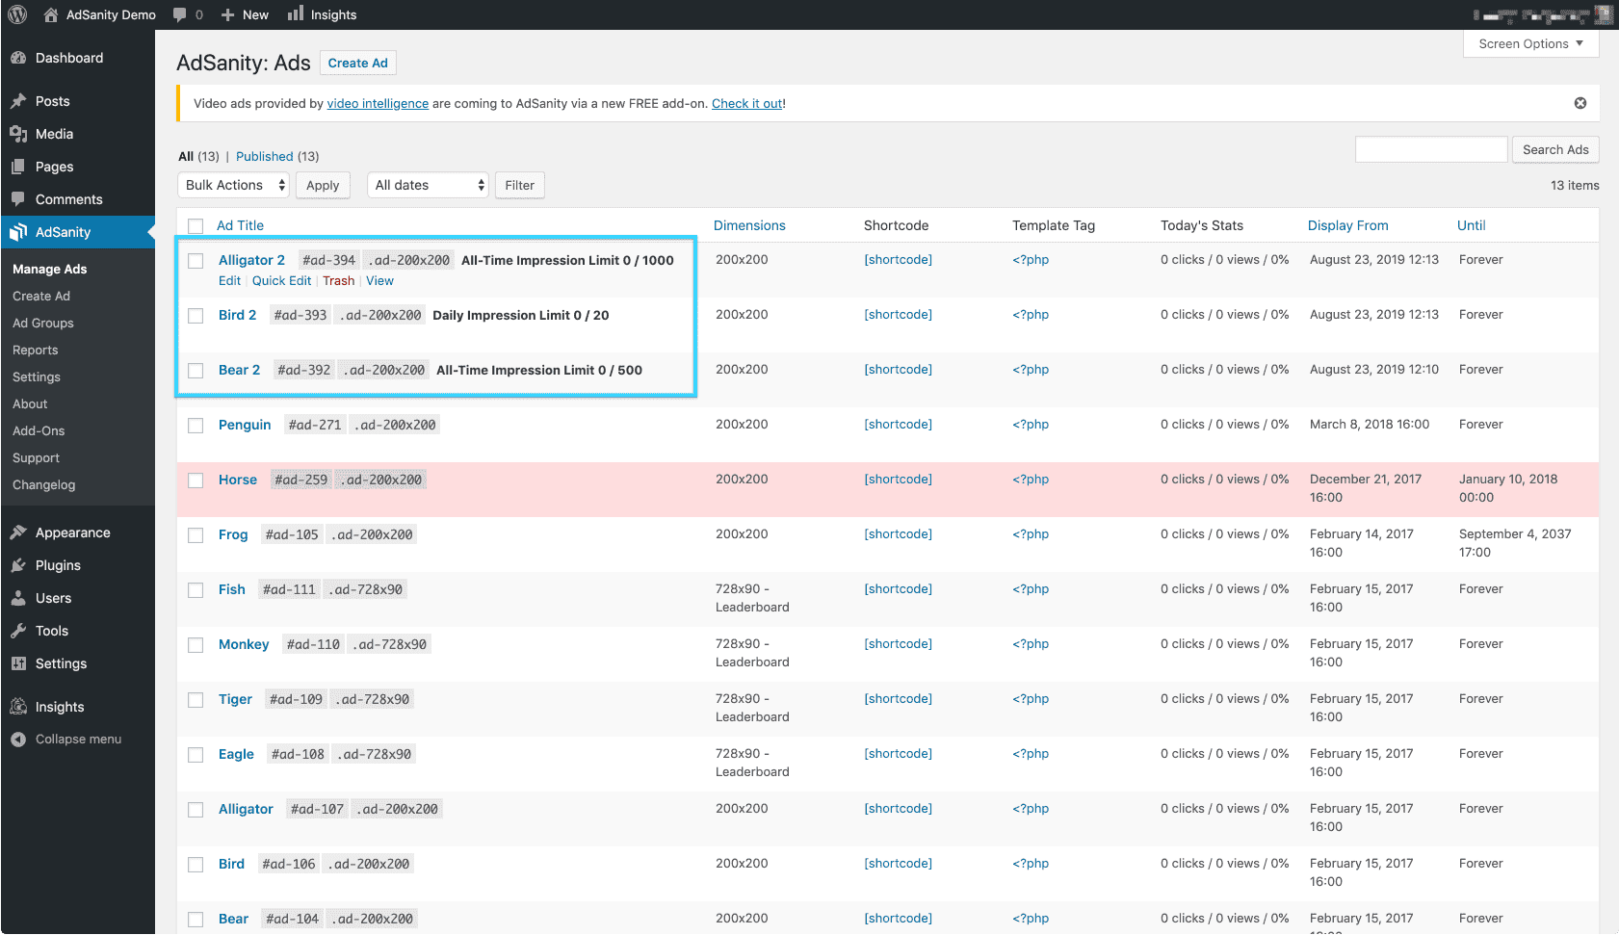Click the Users person icon
This screenshot has width=1619, height=935.
[x=18, y=598]
